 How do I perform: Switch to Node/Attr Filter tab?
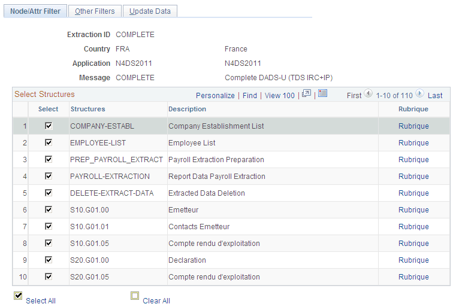pyautogui.click(x=35, y=11)
